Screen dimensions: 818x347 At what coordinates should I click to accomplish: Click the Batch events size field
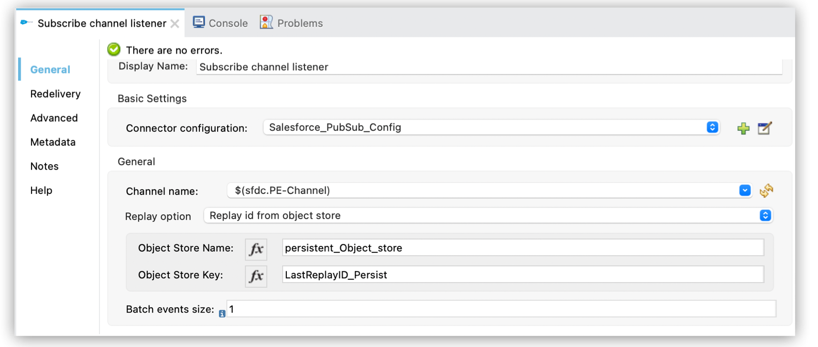pyautogui.click(x=501, y=309)
